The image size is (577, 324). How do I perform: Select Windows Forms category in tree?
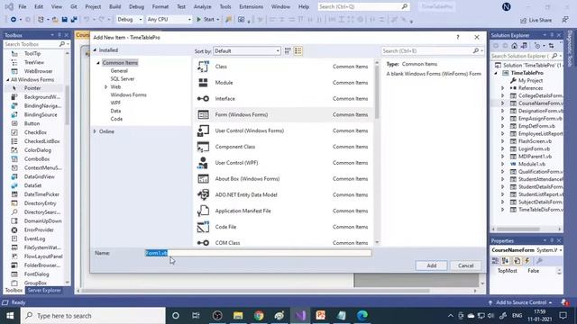[128, 94]
